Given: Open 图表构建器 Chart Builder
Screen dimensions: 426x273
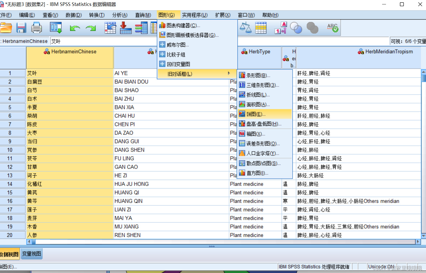Looking at the screenshot, I should point(198,25).
